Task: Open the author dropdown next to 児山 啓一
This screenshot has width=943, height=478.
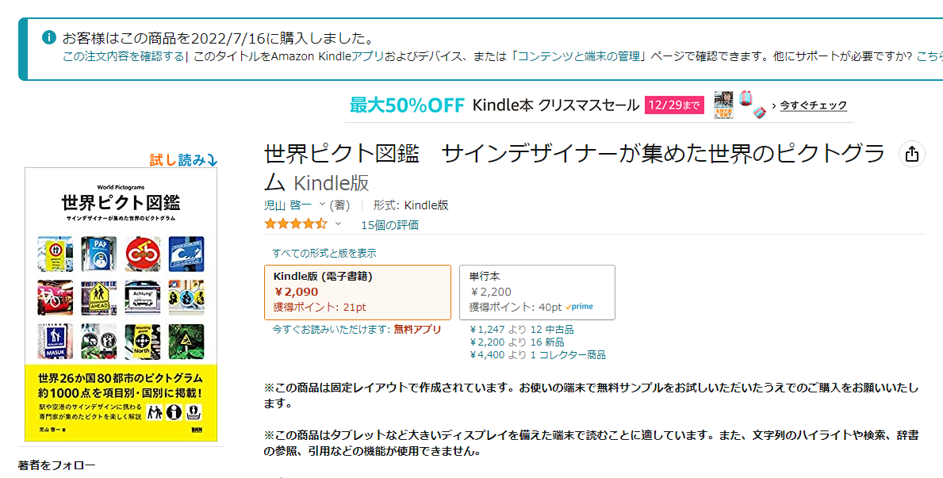Action: pos(321,204)
